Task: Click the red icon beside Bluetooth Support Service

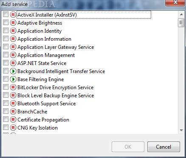Action: [13, 103]
